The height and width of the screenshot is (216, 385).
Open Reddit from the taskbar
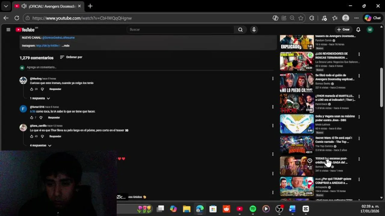pyautogui.click(x=226, y=209)
